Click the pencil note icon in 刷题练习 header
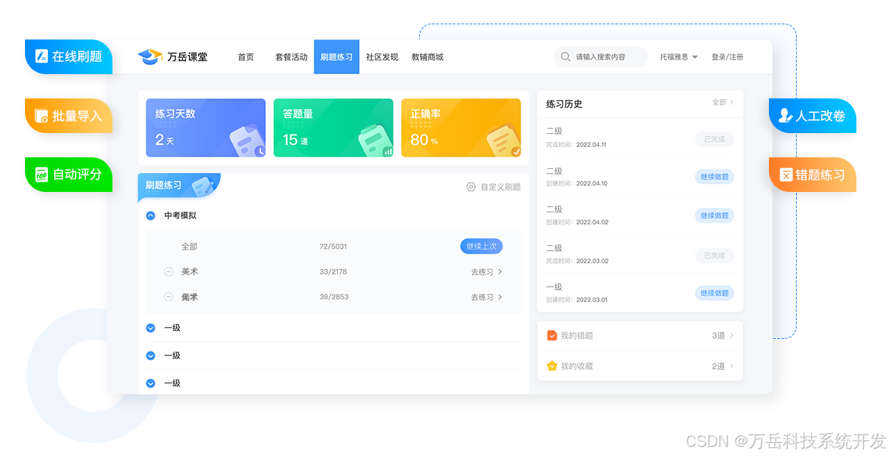Screen dimensions: 889x456 pyautogui.click(x=202, y=186)
